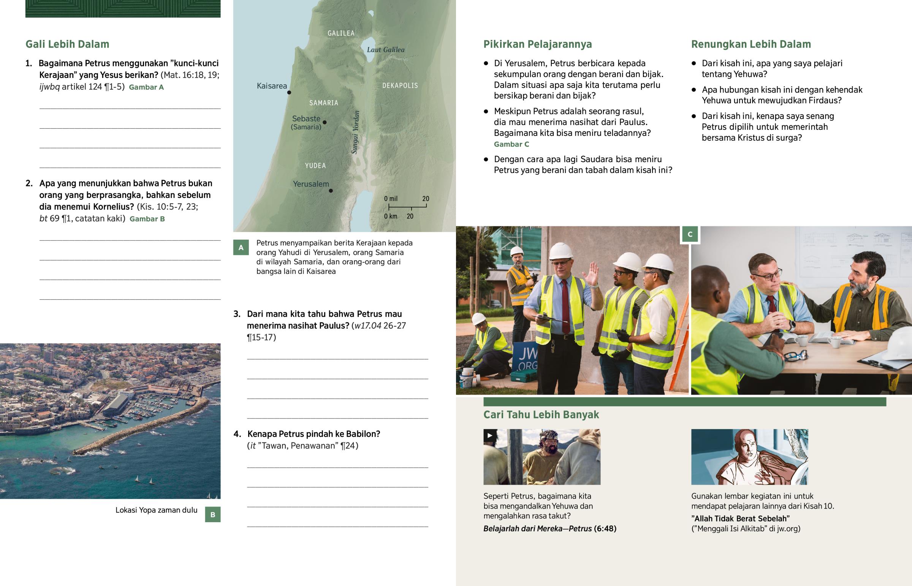Click the green B label badge
The width and height of the screenshot is (912, 586).
click(213, 515)
